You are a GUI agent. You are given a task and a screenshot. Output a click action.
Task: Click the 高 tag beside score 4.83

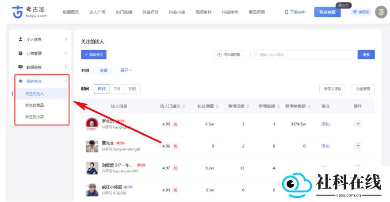tap(176, 190)
